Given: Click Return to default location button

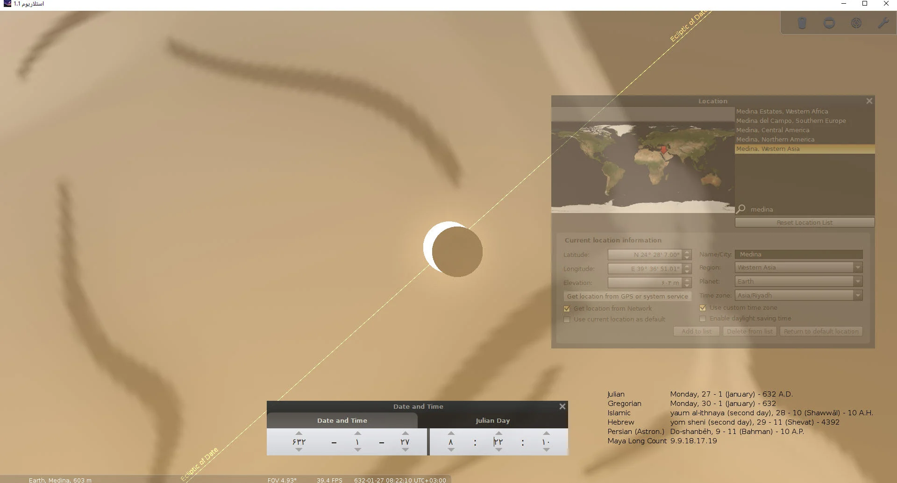Looking at the screenshot, I should tap(821, 332).
